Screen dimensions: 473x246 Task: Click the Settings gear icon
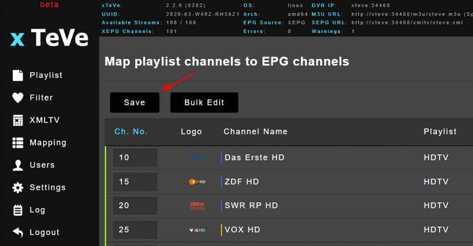18,187
